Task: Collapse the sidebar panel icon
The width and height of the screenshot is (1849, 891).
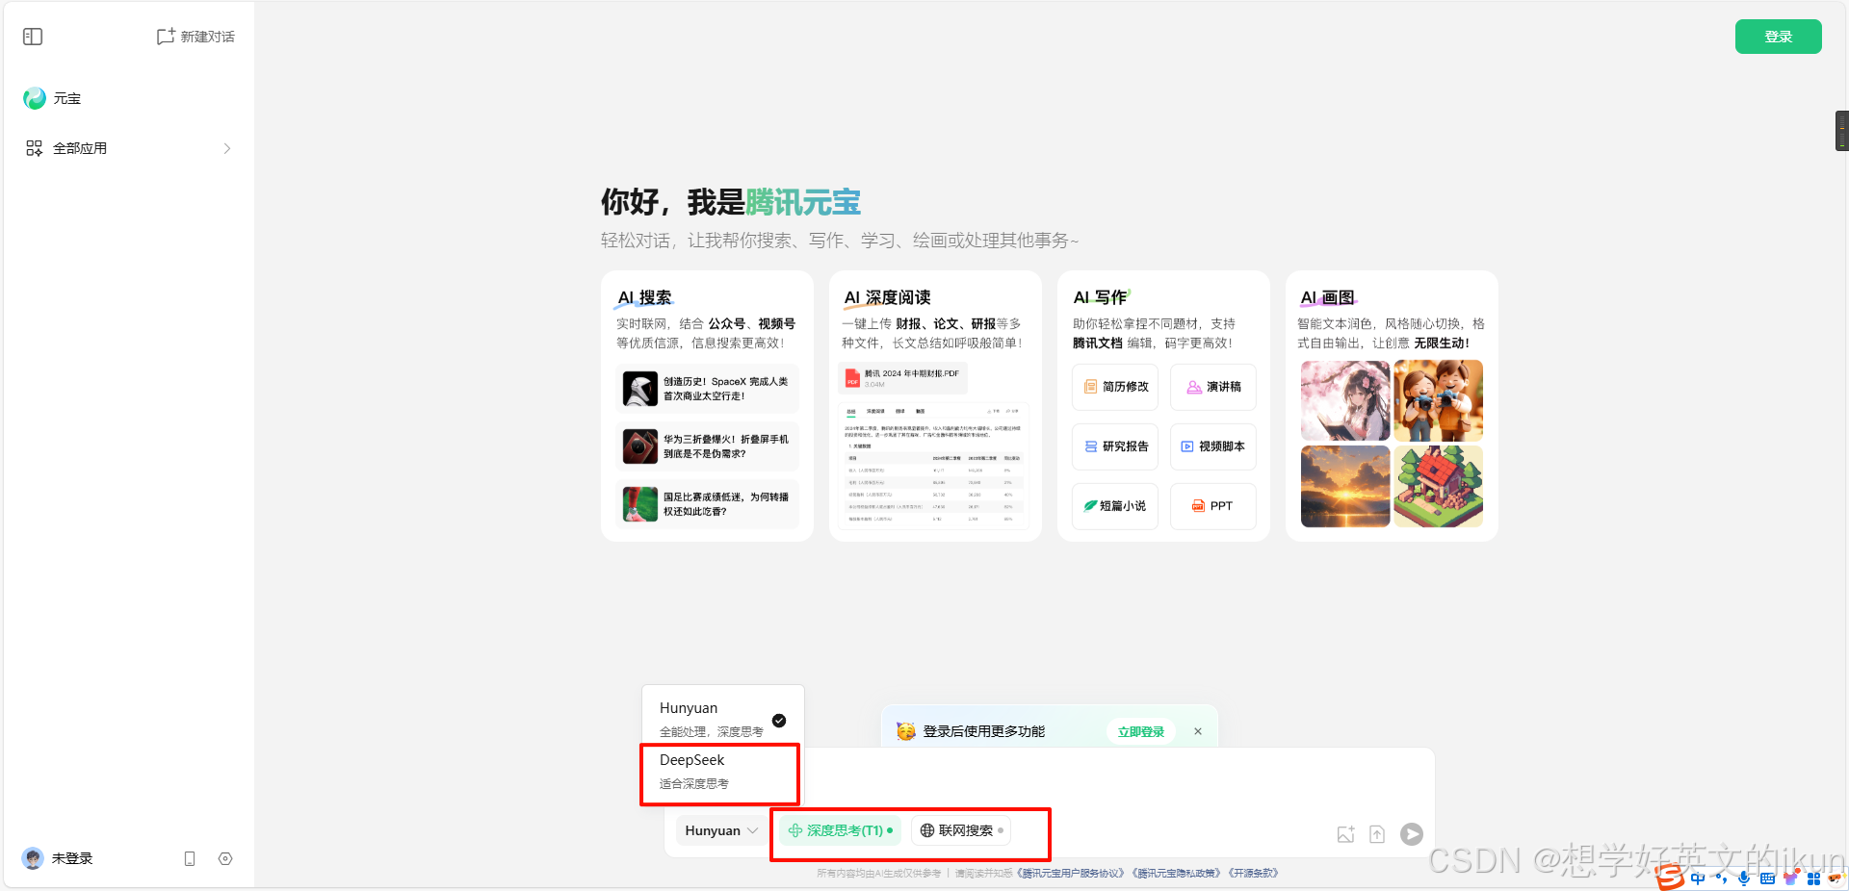Action: click(x=33, y=37)
